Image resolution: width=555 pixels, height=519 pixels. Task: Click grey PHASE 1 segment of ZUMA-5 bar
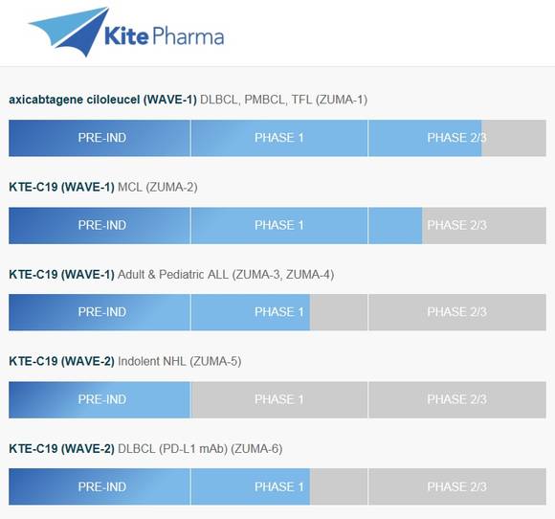[279, 400]
